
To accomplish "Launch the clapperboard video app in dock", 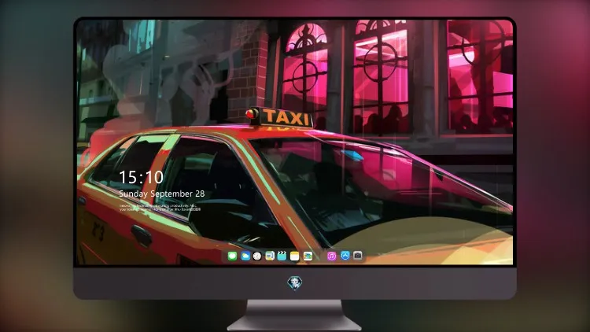I will click(282, 256).
